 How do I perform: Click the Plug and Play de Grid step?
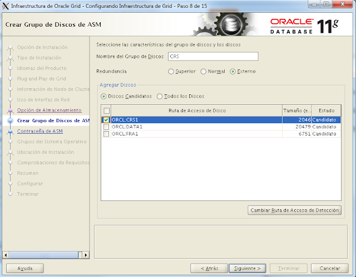click(x=42, y=79)
